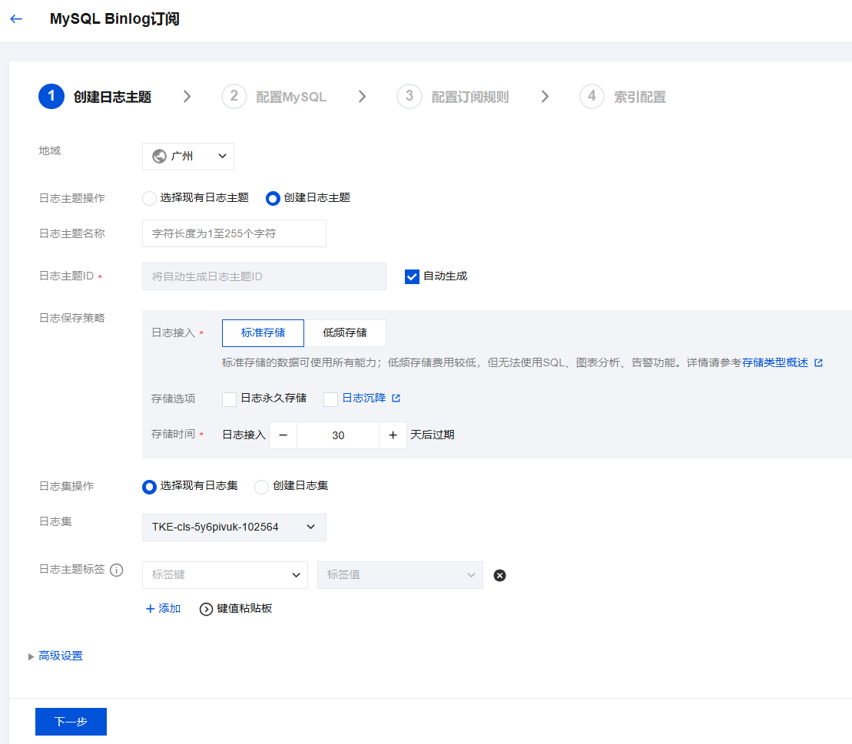Screen dimensions: 852x744
Task: Open the 广州 region dropdown
Action: pos(188,156)
